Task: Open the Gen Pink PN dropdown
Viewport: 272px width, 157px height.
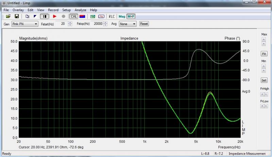Action: click(x=25, y=24)
